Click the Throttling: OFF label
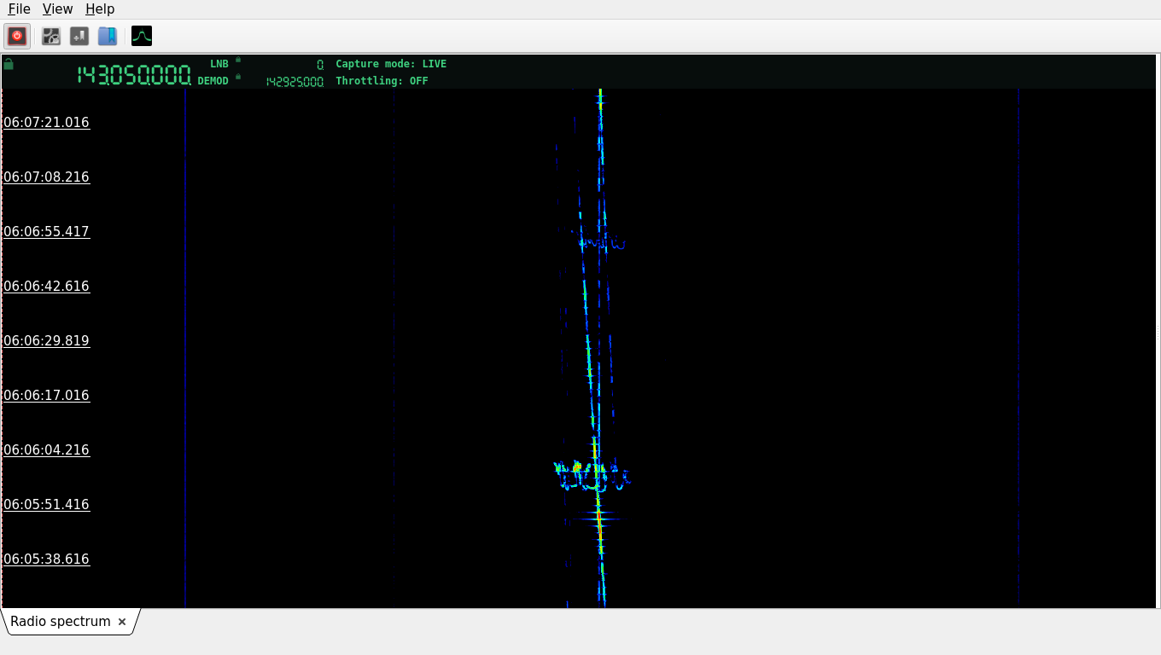1161x655 pixels. pos(382,81)
